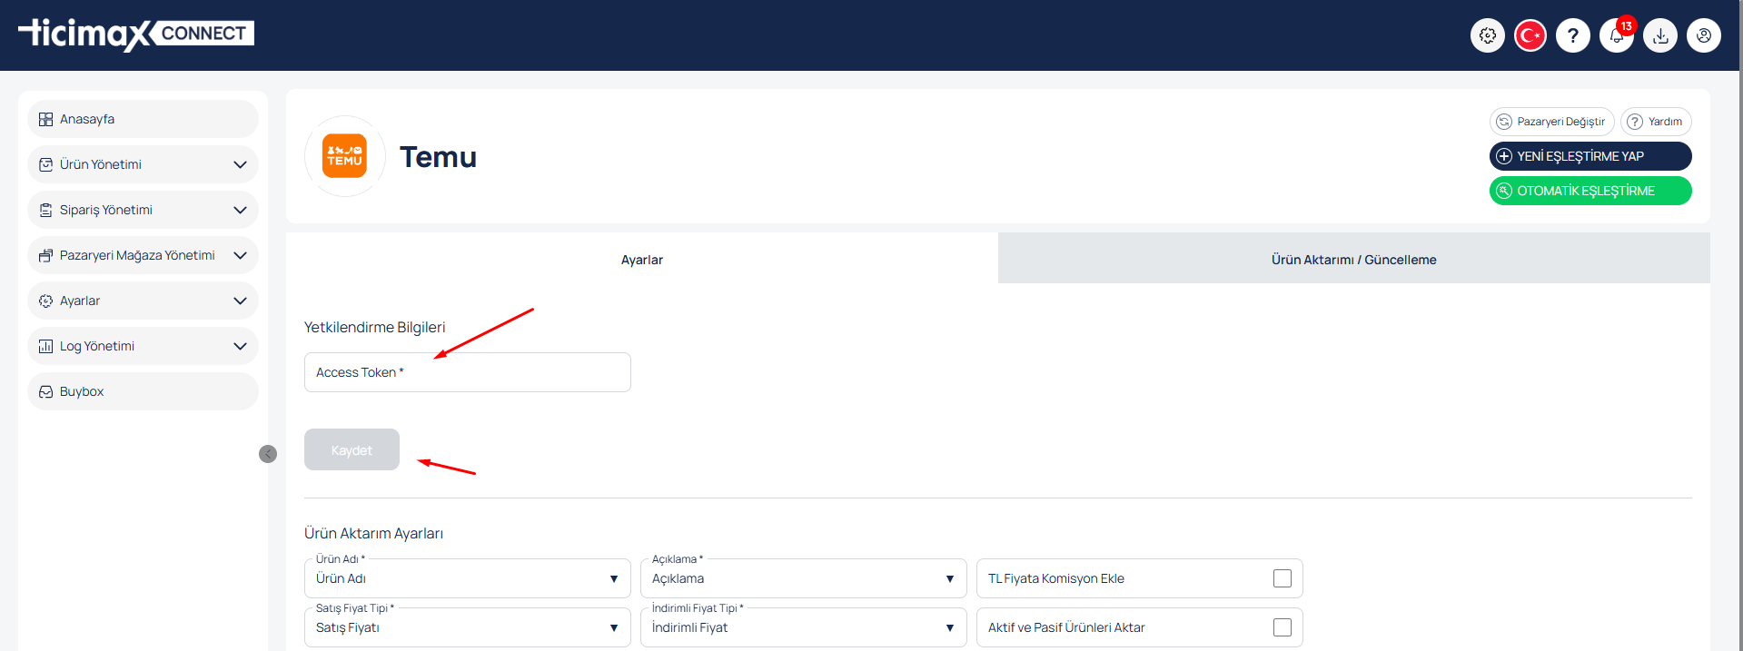The width and height of the screenshot is (1743, 651).
Task: Click icon on Otomatik Eşleştirme button
Action: pyautogui.click(x=1504, y=191)
